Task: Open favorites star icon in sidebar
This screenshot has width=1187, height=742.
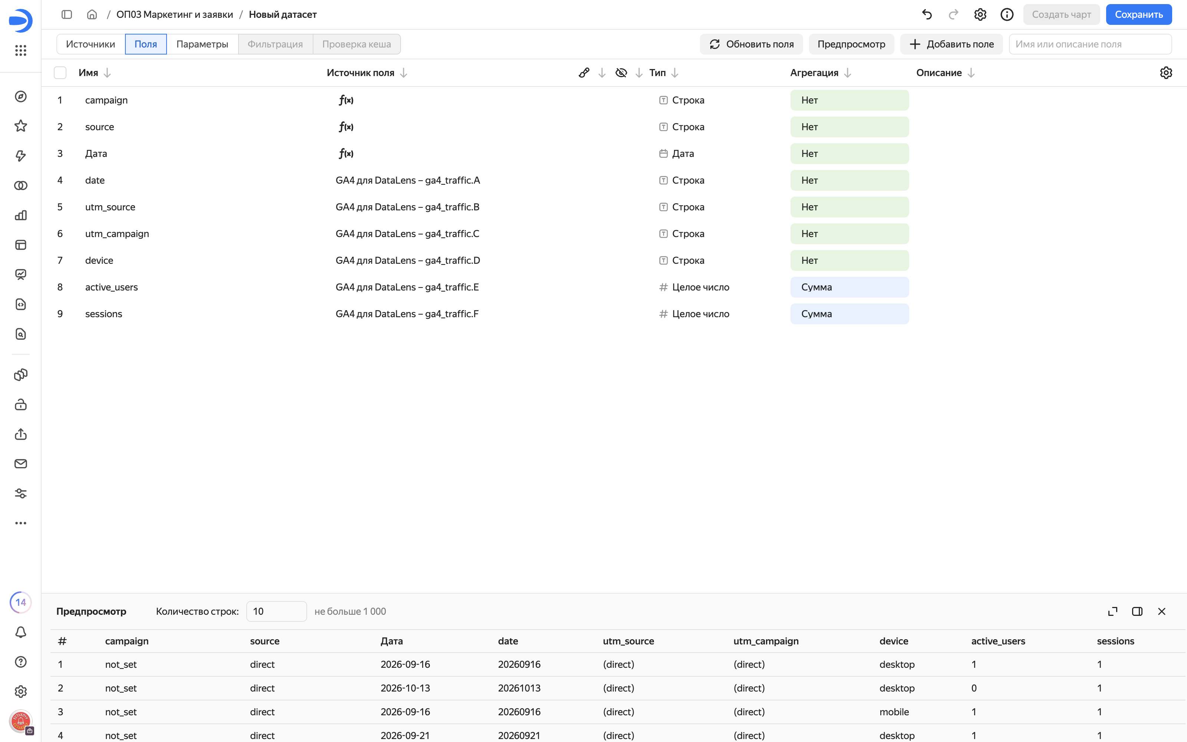Action: coord(21,126)
